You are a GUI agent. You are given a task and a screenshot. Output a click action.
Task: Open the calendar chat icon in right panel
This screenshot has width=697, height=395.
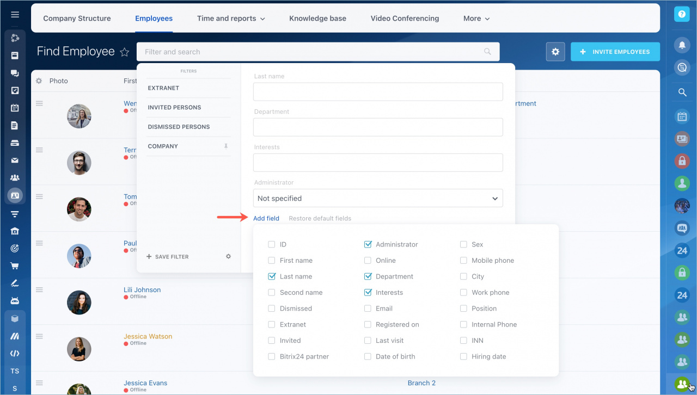coord(682,116)
